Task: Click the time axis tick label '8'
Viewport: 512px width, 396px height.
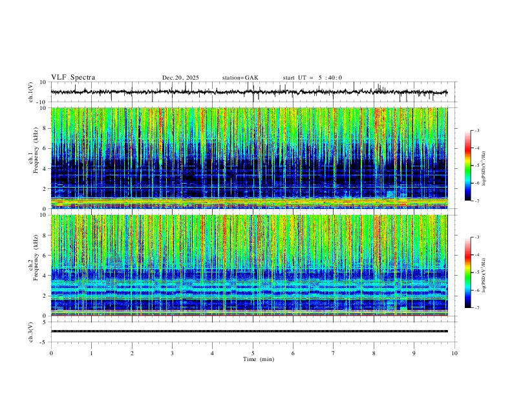Action: click(x=374, y=353)
